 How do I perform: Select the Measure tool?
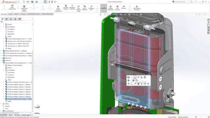pyautogui.click(x=124, y=7)
